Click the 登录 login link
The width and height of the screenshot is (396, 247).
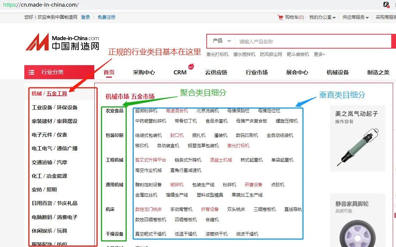pos(85,17)
